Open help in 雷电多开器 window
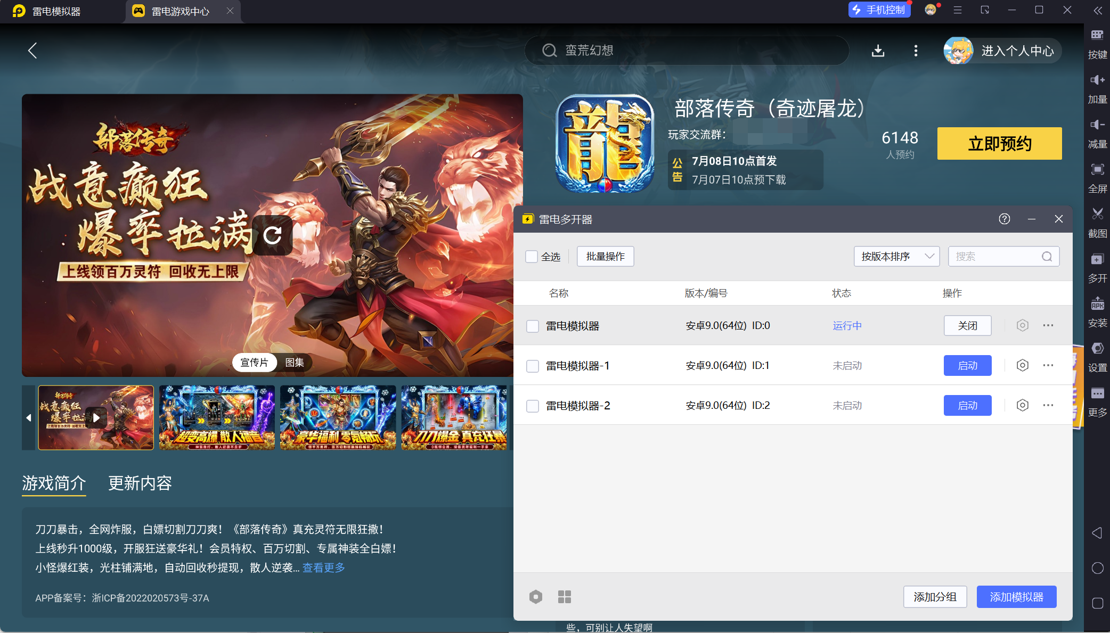 pyautogui.click(x=1004, y=219)
